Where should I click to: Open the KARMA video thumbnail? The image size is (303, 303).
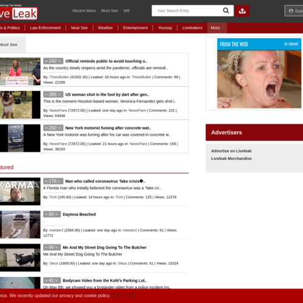pyautogui.click(x=20, y=191)
